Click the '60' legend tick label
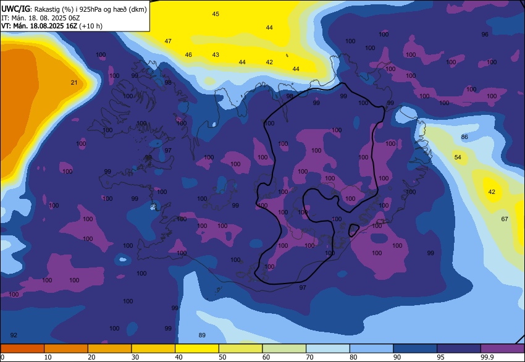This screenshot has width=525, height=362. tap(266, 357)
